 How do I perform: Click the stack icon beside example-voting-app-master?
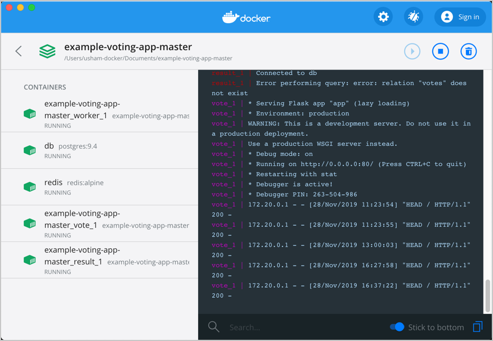47,51
